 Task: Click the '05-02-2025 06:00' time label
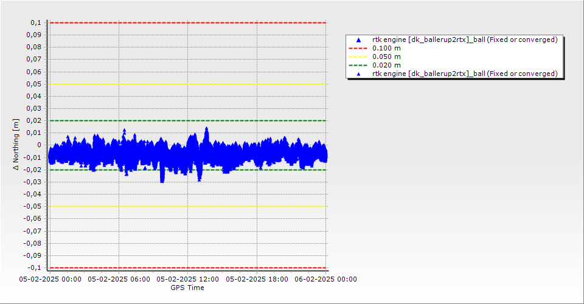coord(119,279)
